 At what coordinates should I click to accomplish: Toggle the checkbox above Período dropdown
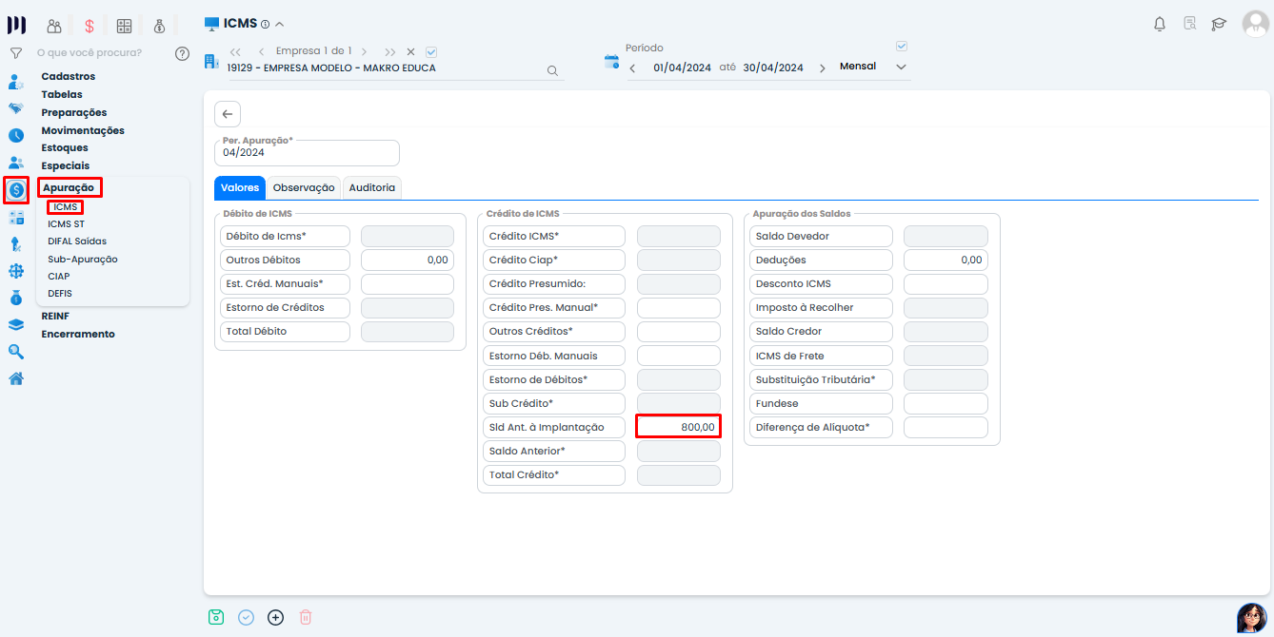(902, 46)
